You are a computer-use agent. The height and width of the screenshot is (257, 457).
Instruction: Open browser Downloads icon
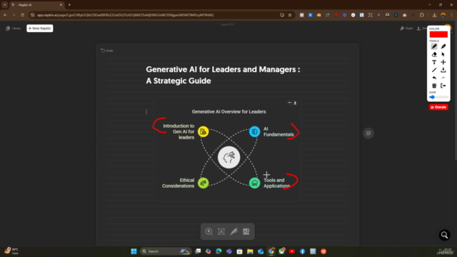[434, 15]
